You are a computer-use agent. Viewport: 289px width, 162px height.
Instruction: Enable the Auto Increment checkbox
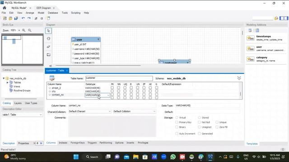pyautogui.click(x=177, y=134)
